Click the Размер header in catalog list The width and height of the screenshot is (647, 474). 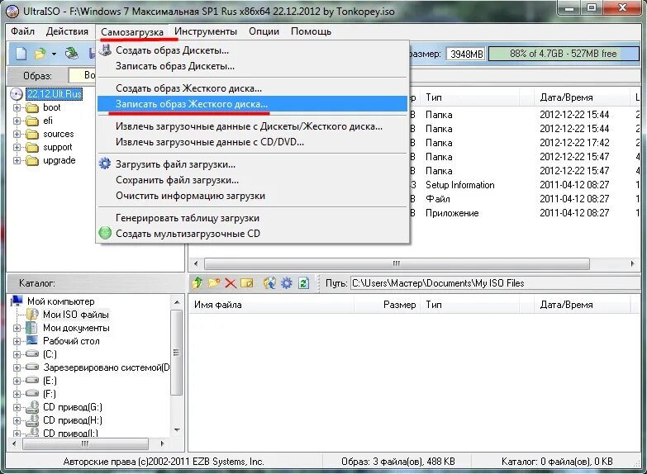[387, 305]
